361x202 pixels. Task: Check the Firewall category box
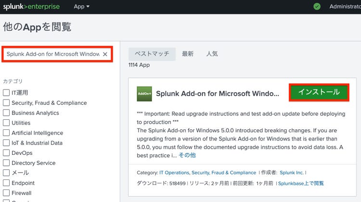pyautogui.click(x=6, y=193)
